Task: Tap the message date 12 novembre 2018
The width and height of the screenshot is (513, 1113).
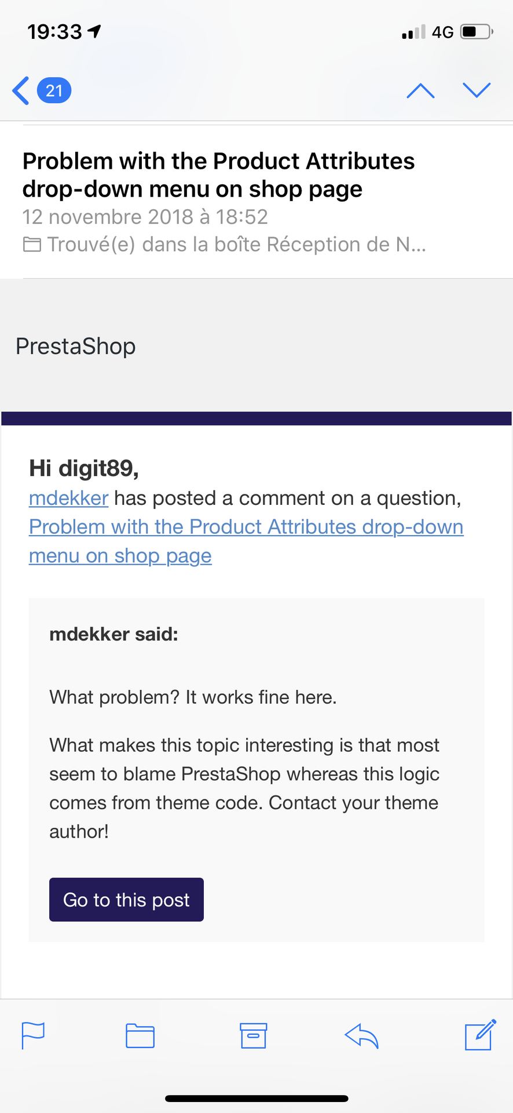Action: pyautogui.click(x=145, y=217)
